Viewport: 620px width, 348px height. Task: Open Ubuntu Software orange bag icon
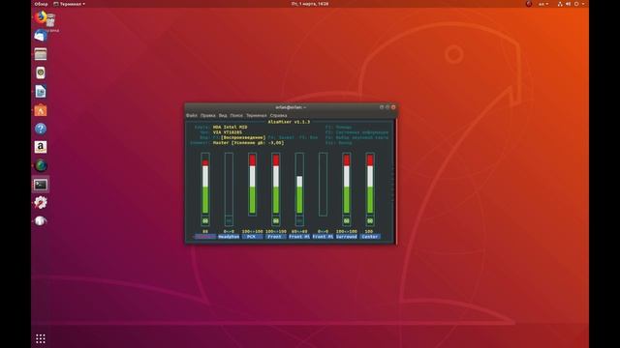click(x=41, y=110)
